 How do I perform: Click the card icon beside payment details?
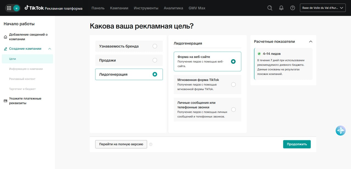click(x=5, y=101)
